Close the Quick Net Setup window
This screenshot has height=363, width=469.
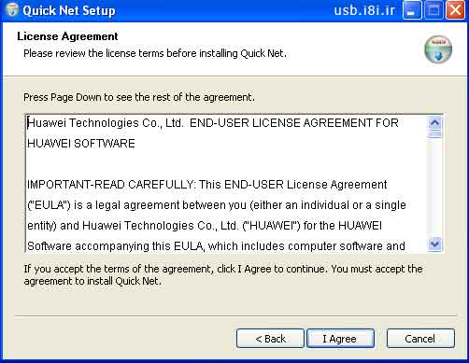pos(455,10)
